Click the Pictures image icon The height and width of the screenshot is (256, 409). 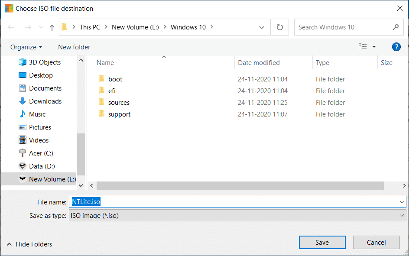[x=23, y=127]
